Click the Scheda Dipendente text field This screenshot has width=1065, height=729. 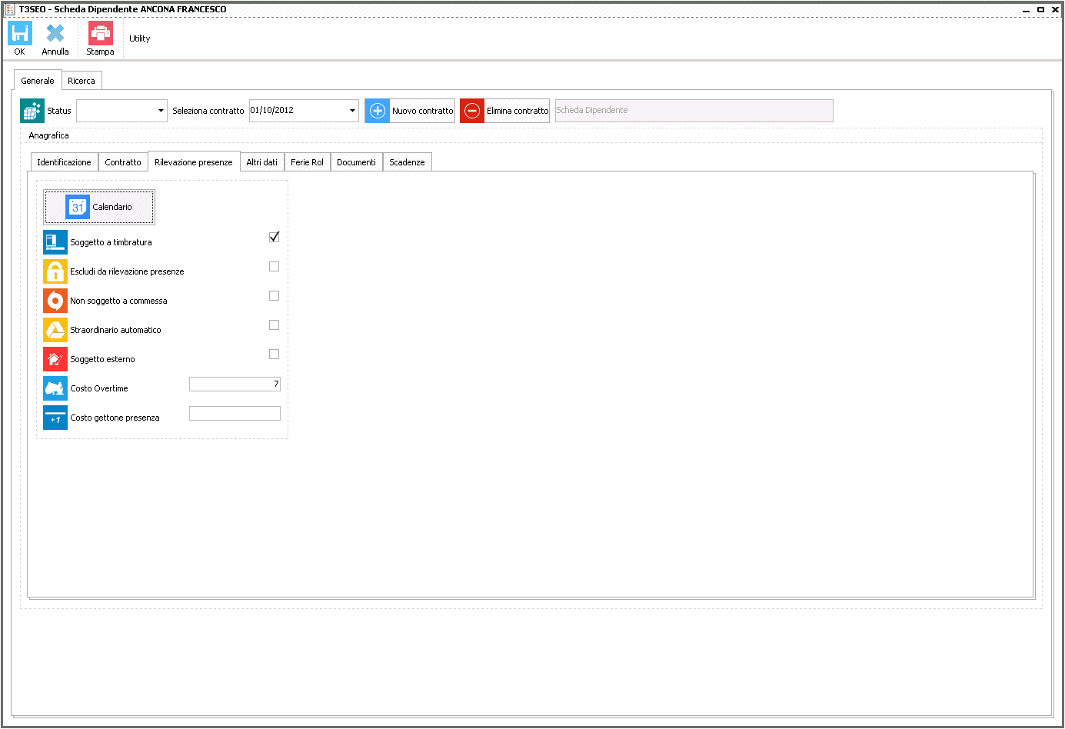click(694, 111)
